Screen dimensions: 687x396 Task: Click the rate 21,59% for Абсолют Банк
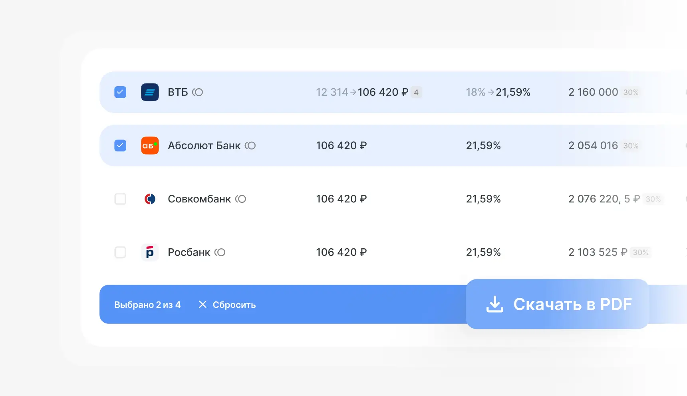tap(483, 146)
